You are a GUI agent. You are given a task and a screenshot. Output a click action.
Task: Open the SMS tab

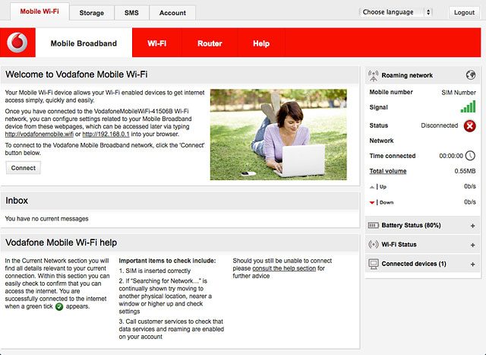click(x=131, y=13)
